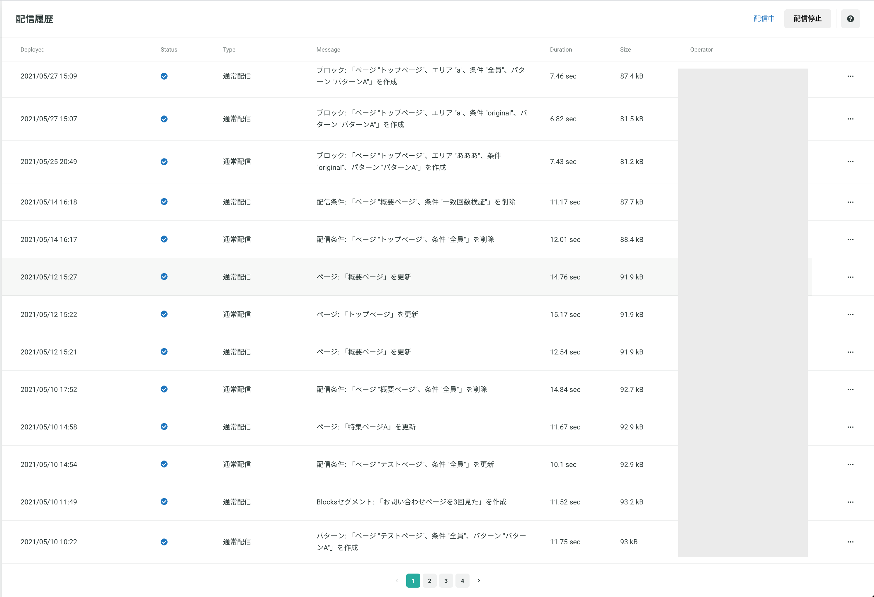Viewport: 874px width, 597px height.
Task: Click duration value 6.82 sec
Action: (x=563, y=119)
